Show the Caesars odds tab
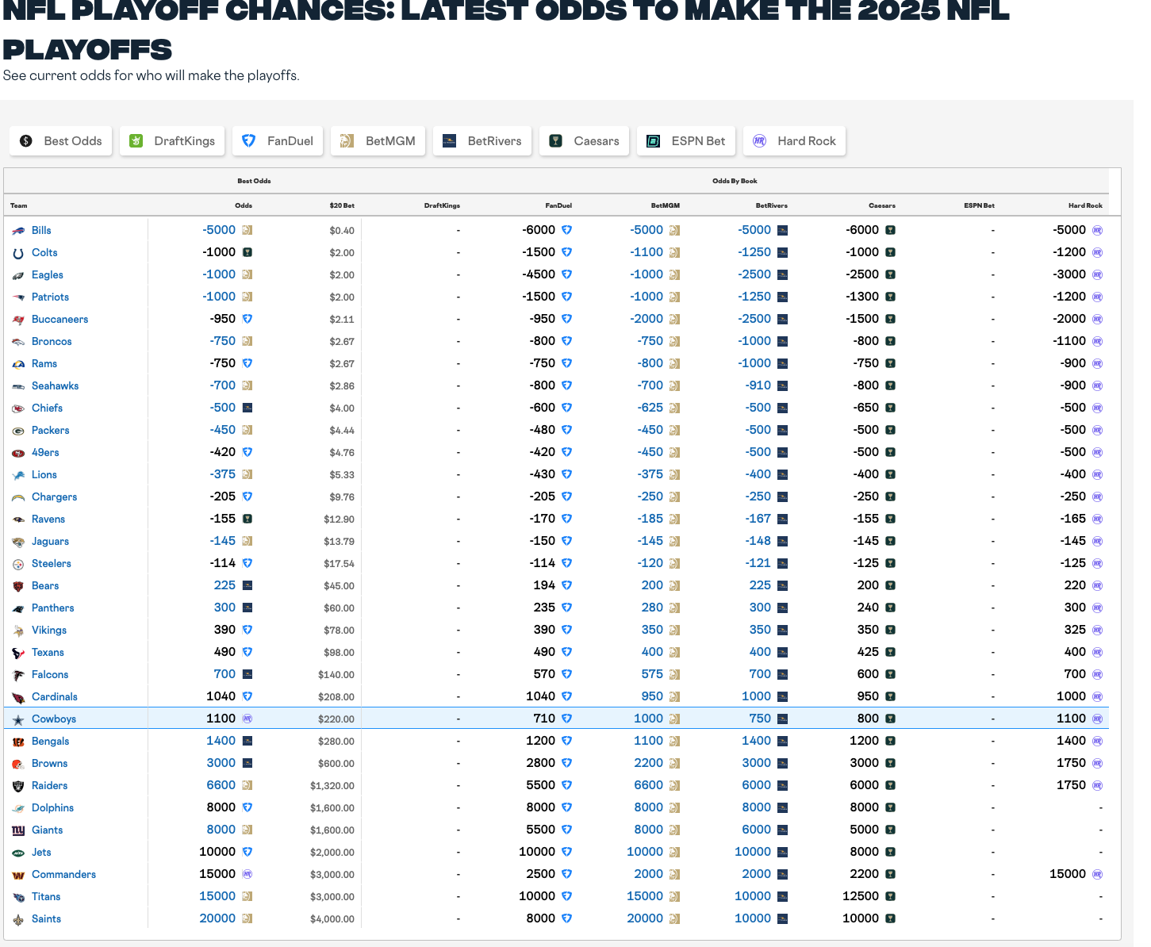Viewport: 1151px width, 947px height. (585, 141)
